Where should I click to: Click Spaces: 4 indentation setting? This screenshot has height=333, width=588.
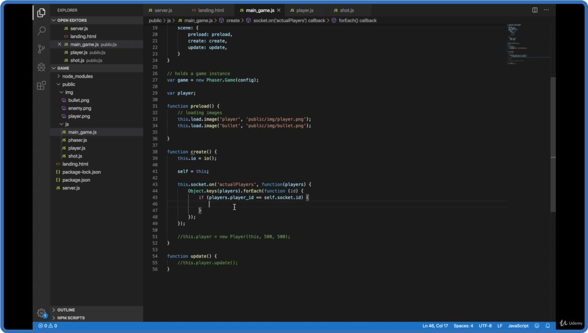tap(463, 326)
